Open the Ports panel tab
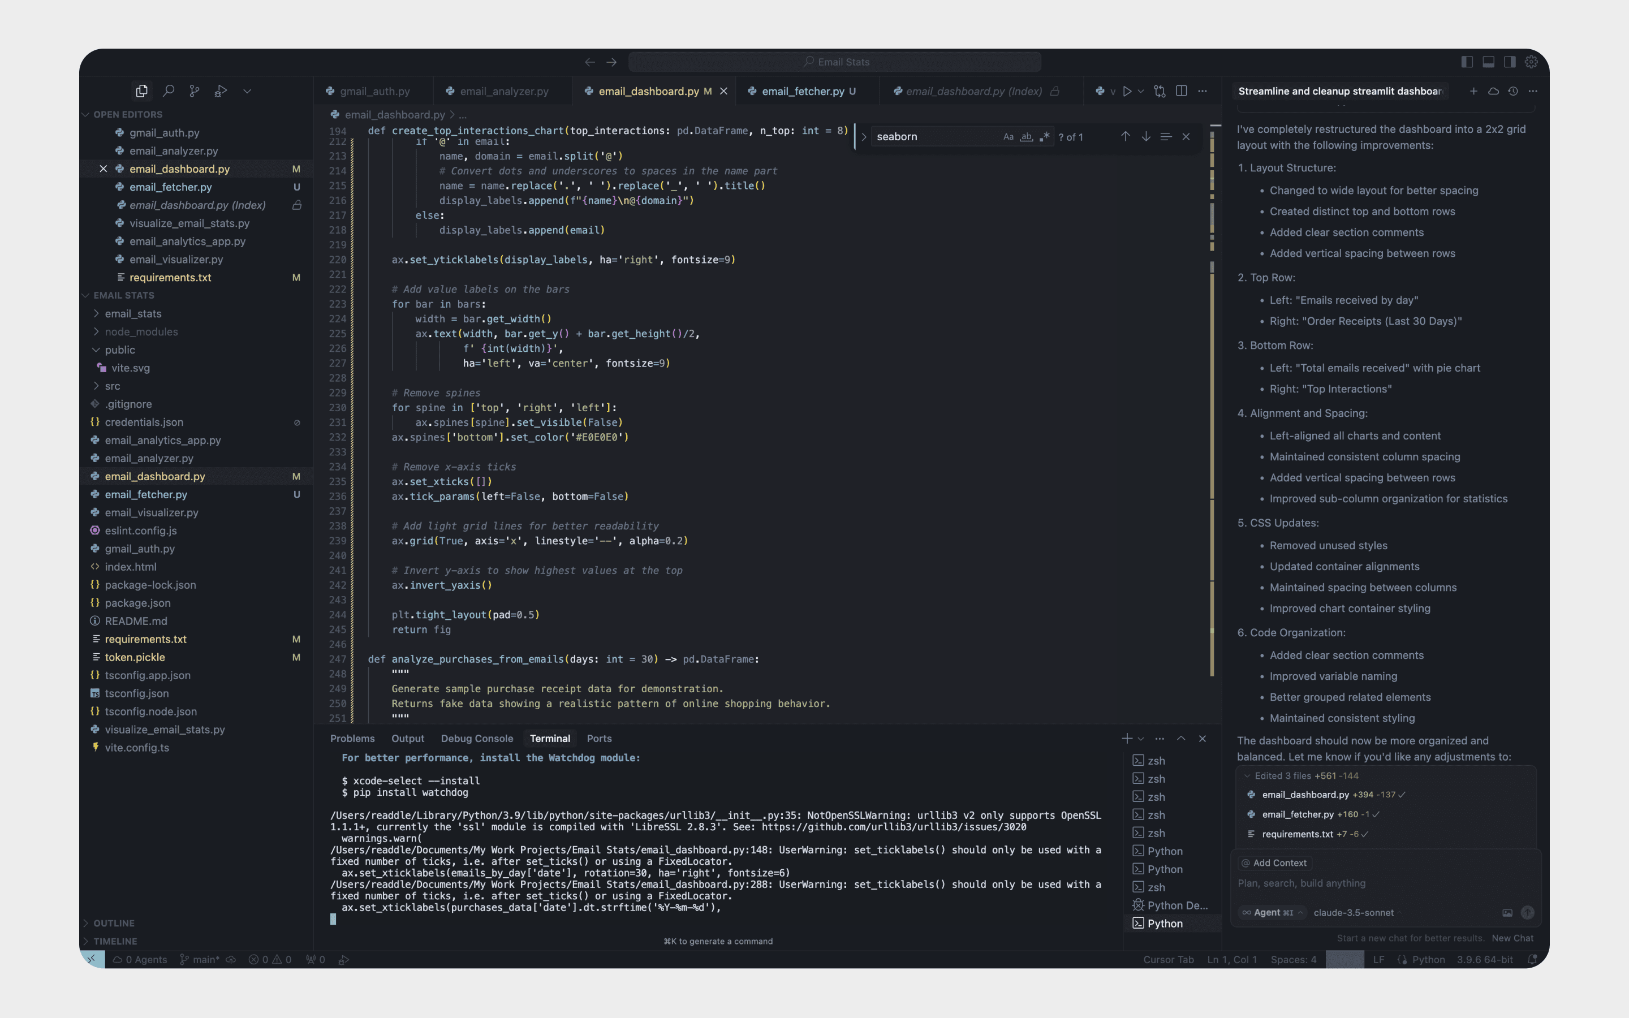The height and width of the screenshot is (1018, 1629). pyautogui.click(x=599, y=739)
